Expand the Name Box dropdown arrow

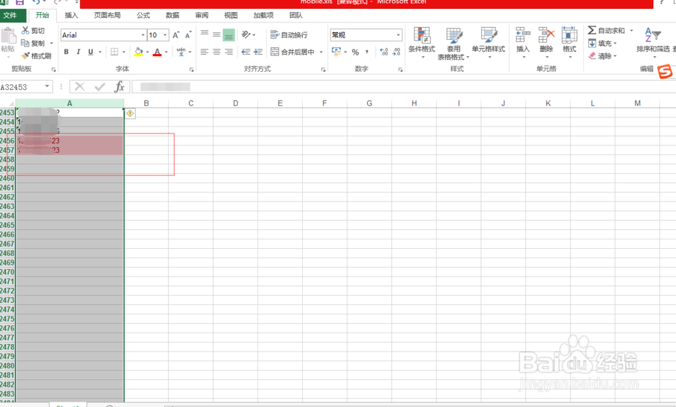pyautogui.click(x=47, y=87)
